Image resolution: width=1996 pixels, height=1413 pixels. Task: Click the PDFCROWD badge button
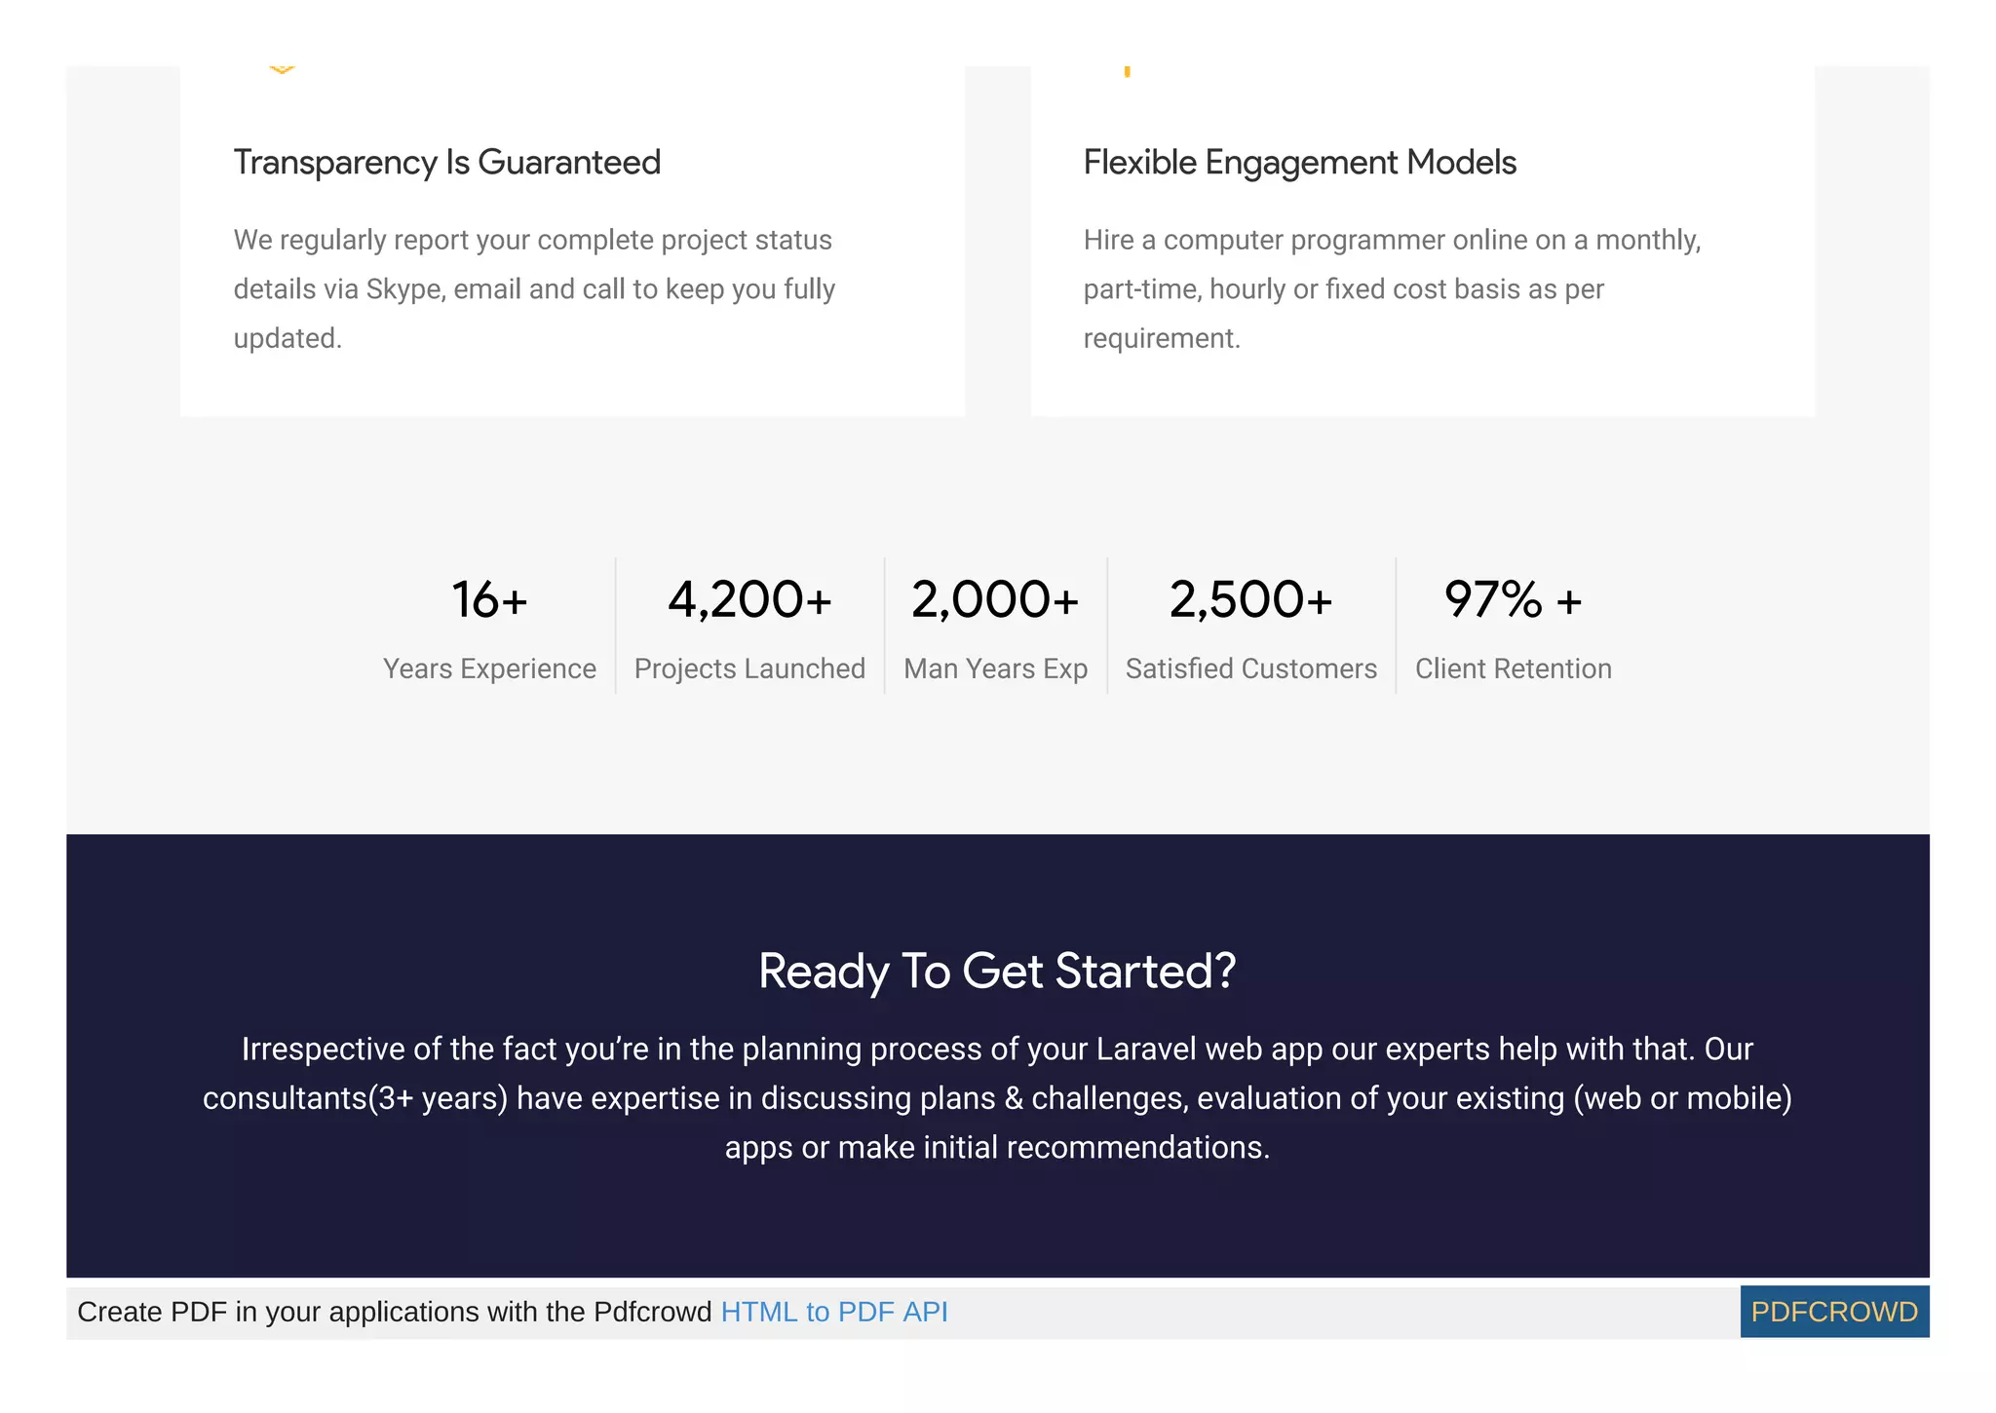click(x=1834, y=1312)
